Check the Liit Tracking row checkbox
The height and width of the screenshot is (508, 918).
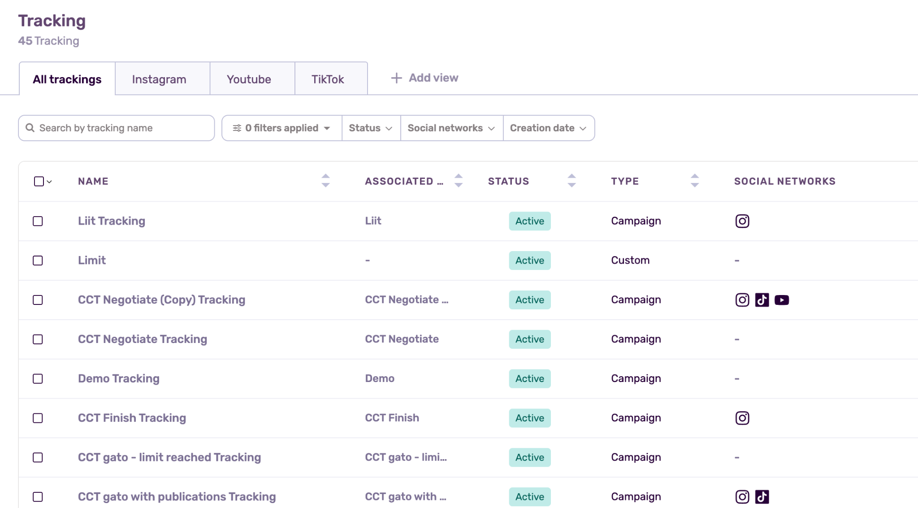tap(38, 221)
